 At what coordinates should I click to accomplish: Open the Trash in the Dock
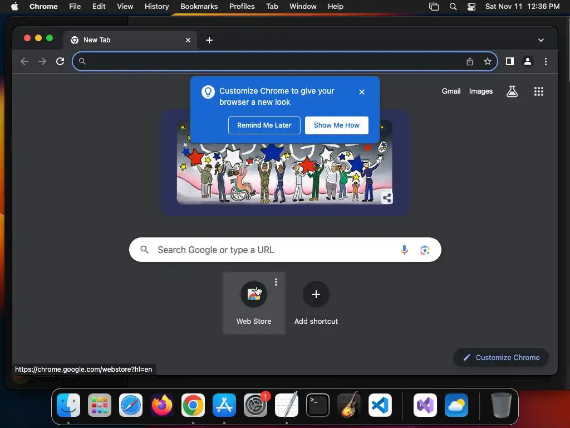502,405
